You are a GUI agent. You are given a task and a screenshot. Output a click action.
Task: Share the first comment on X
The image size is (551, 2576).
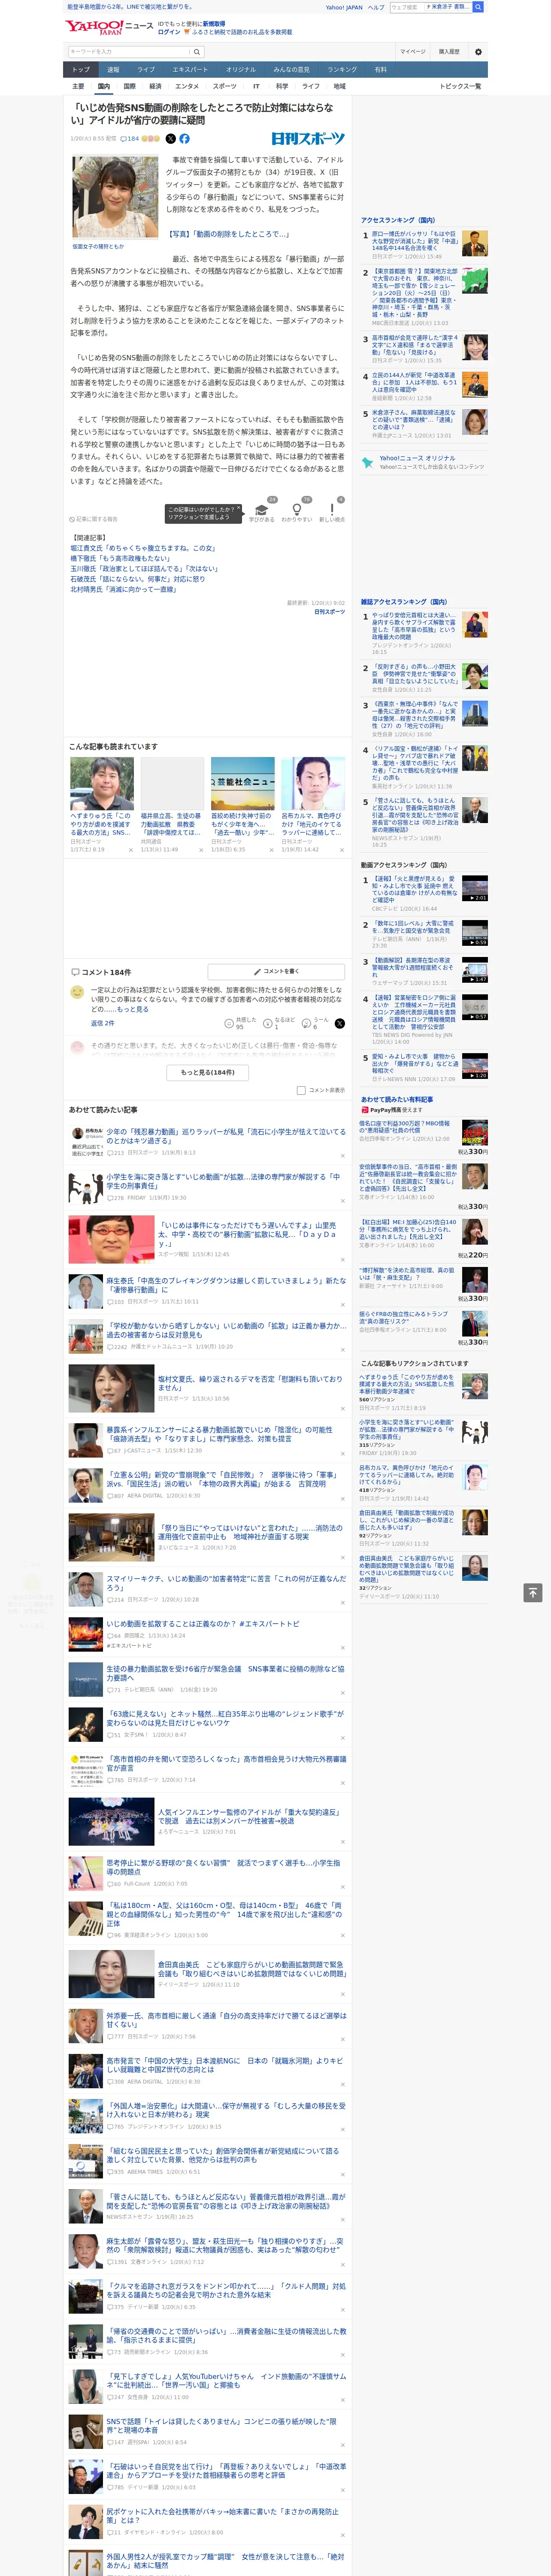point(339,1023)
